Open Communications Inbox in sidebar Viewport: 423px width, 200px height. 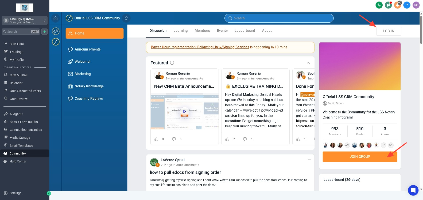pos(26,130)
